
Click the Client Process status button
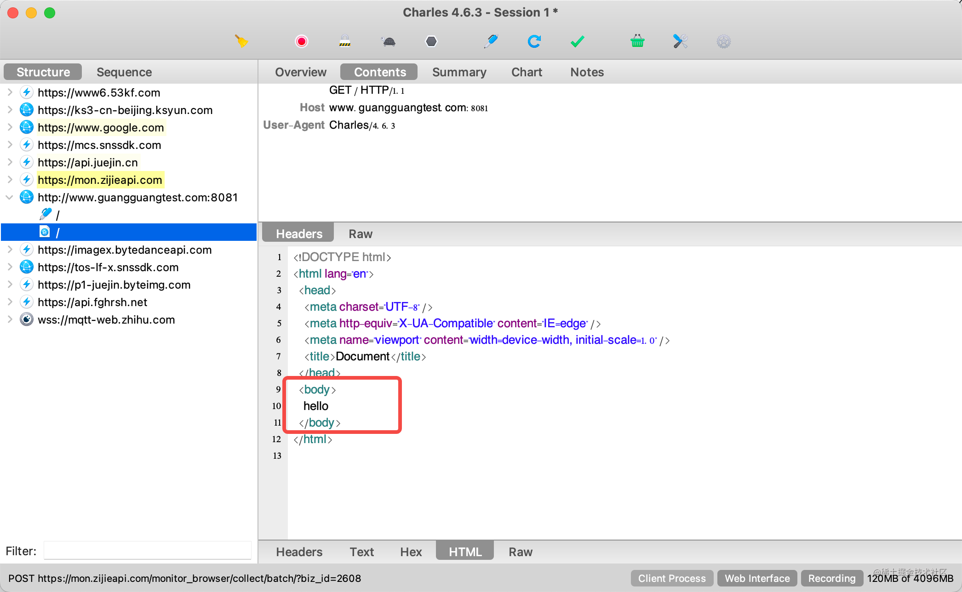pyautogui.click(x=671, y=578)
